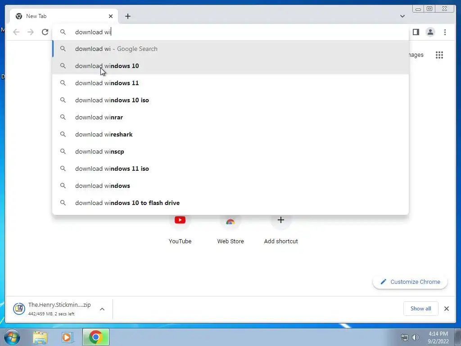
Task: Close the downloads bar
Action: tap(446, 309)
